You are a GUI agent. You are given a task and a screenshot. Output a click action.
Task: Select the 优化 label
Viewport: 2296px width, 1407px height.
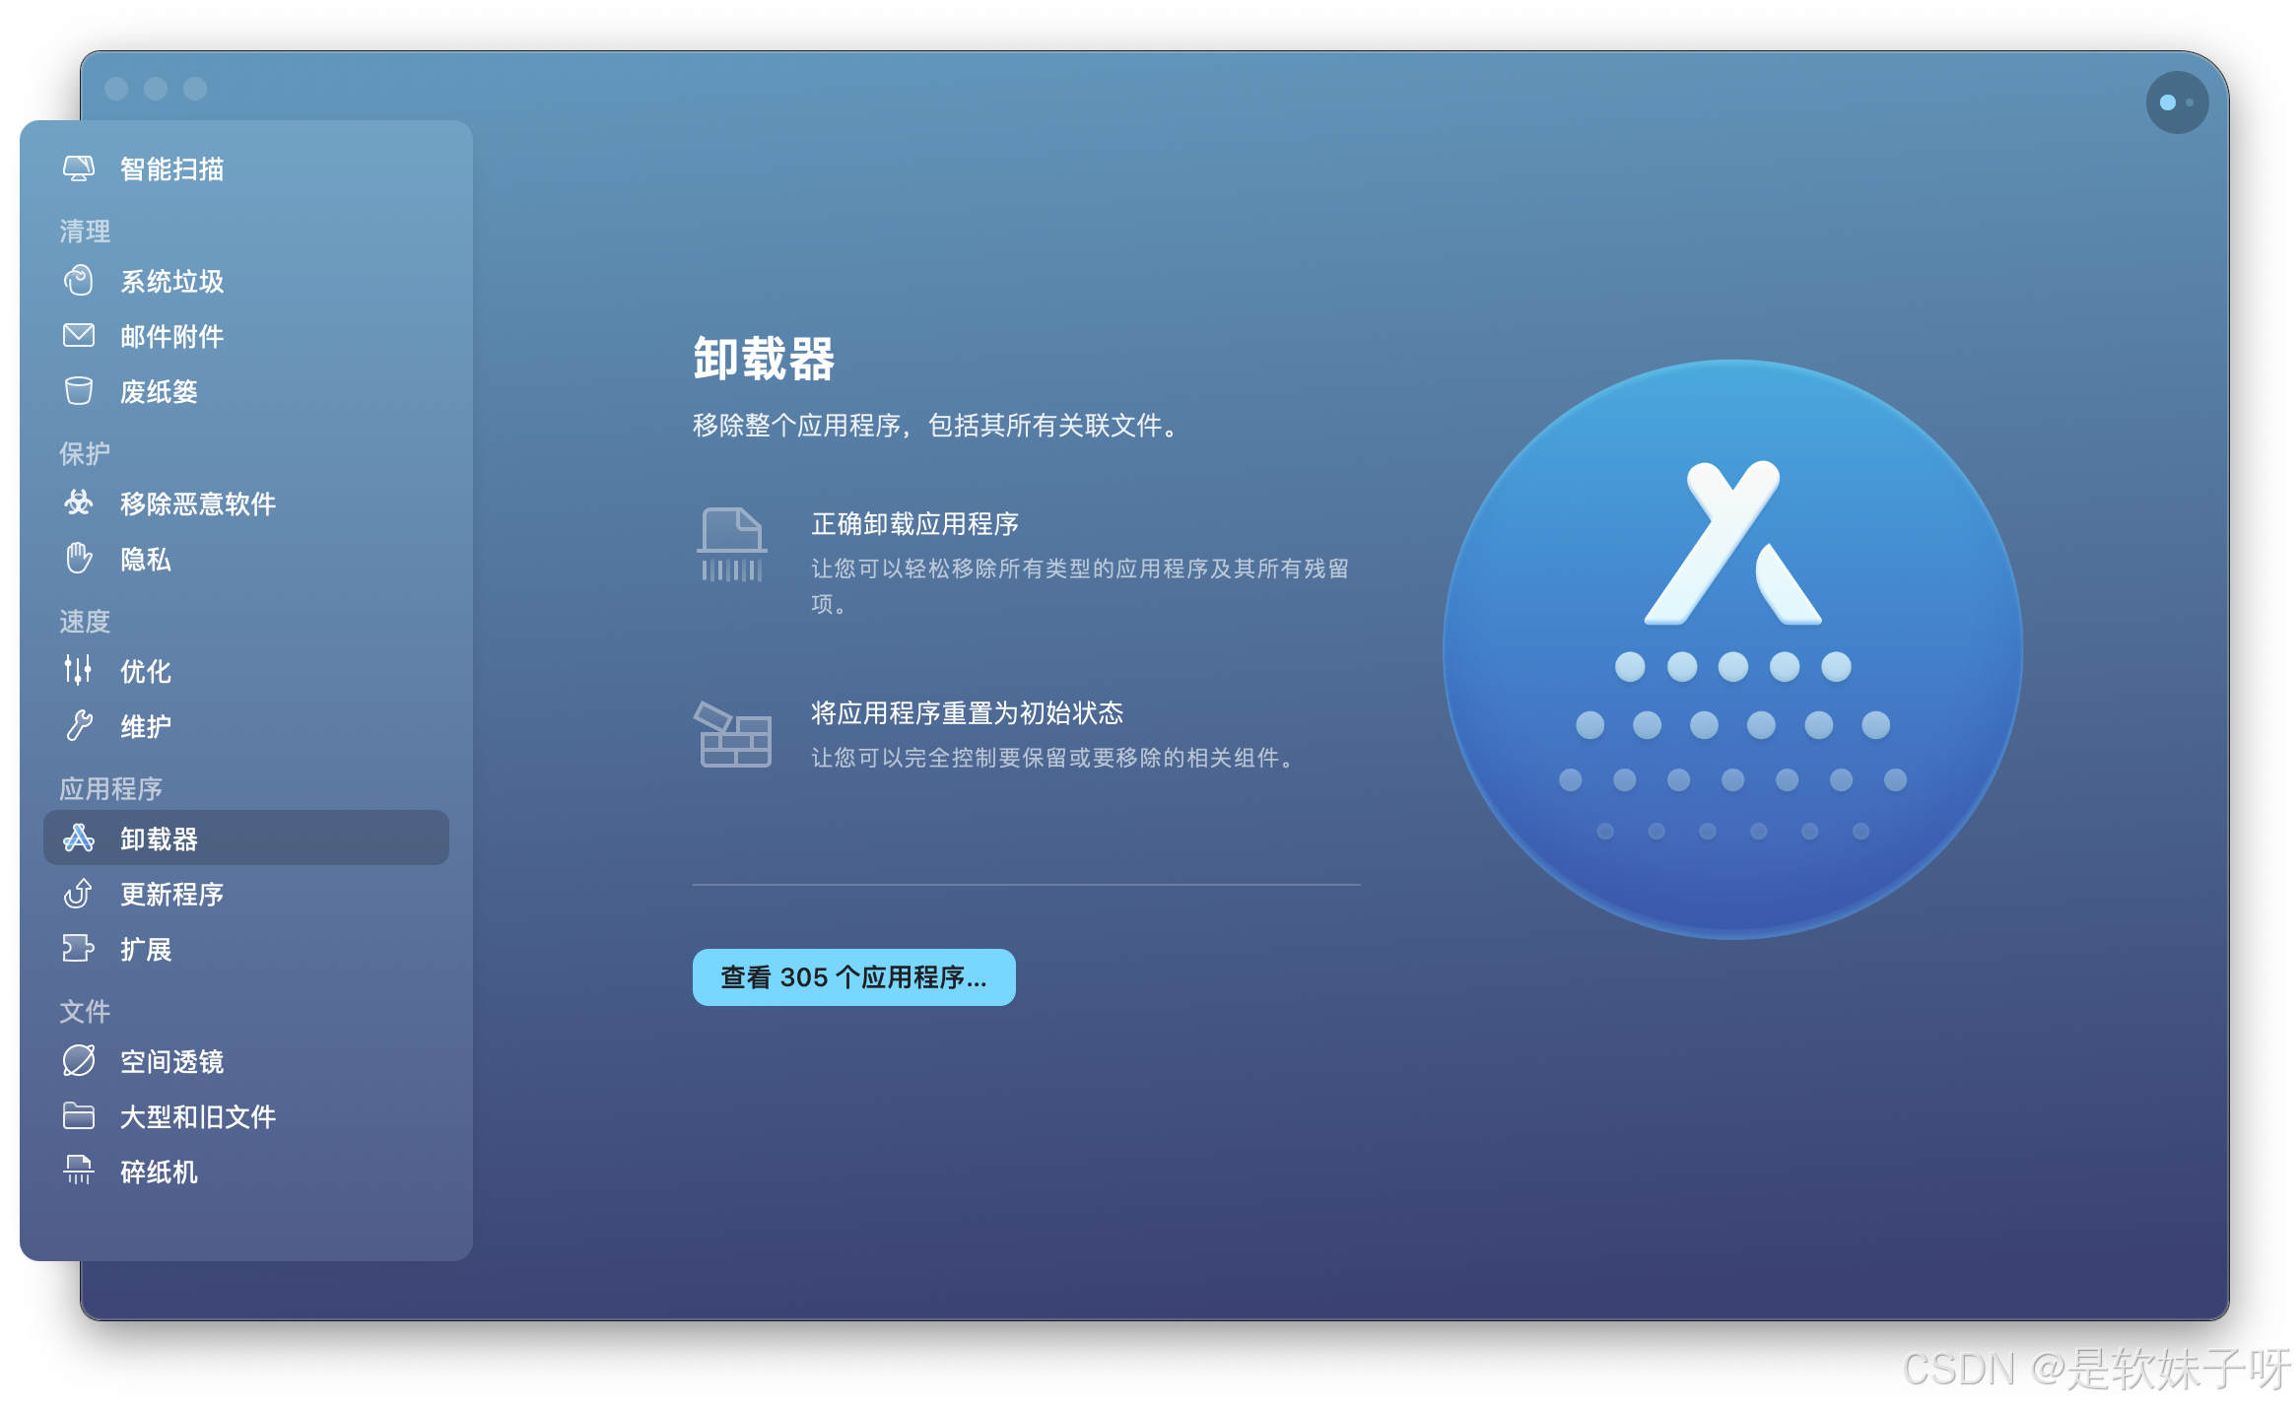pyautogui.click(x=146, y=671)
